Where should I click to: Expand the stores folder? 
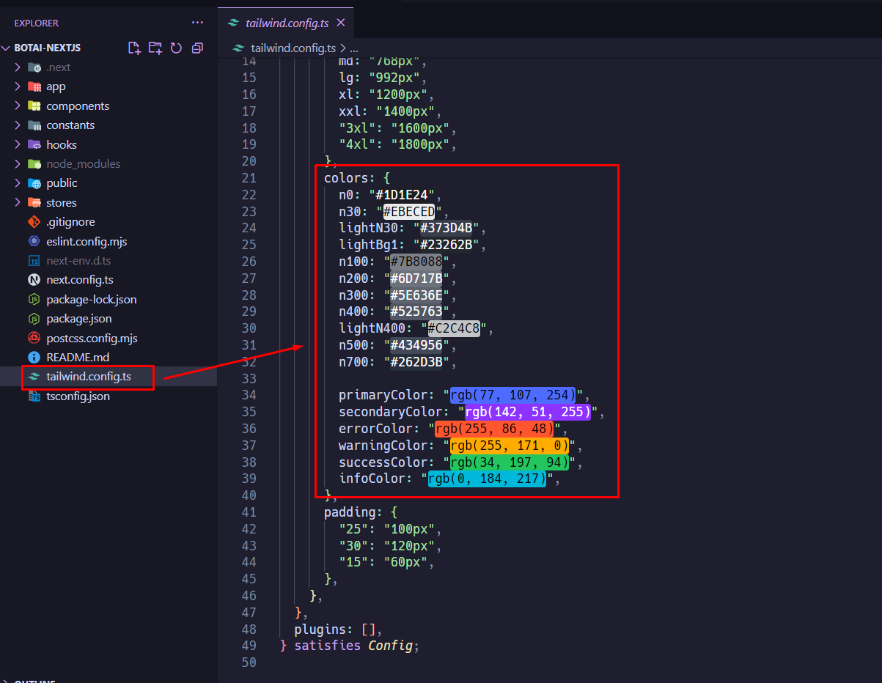[18, 202]
